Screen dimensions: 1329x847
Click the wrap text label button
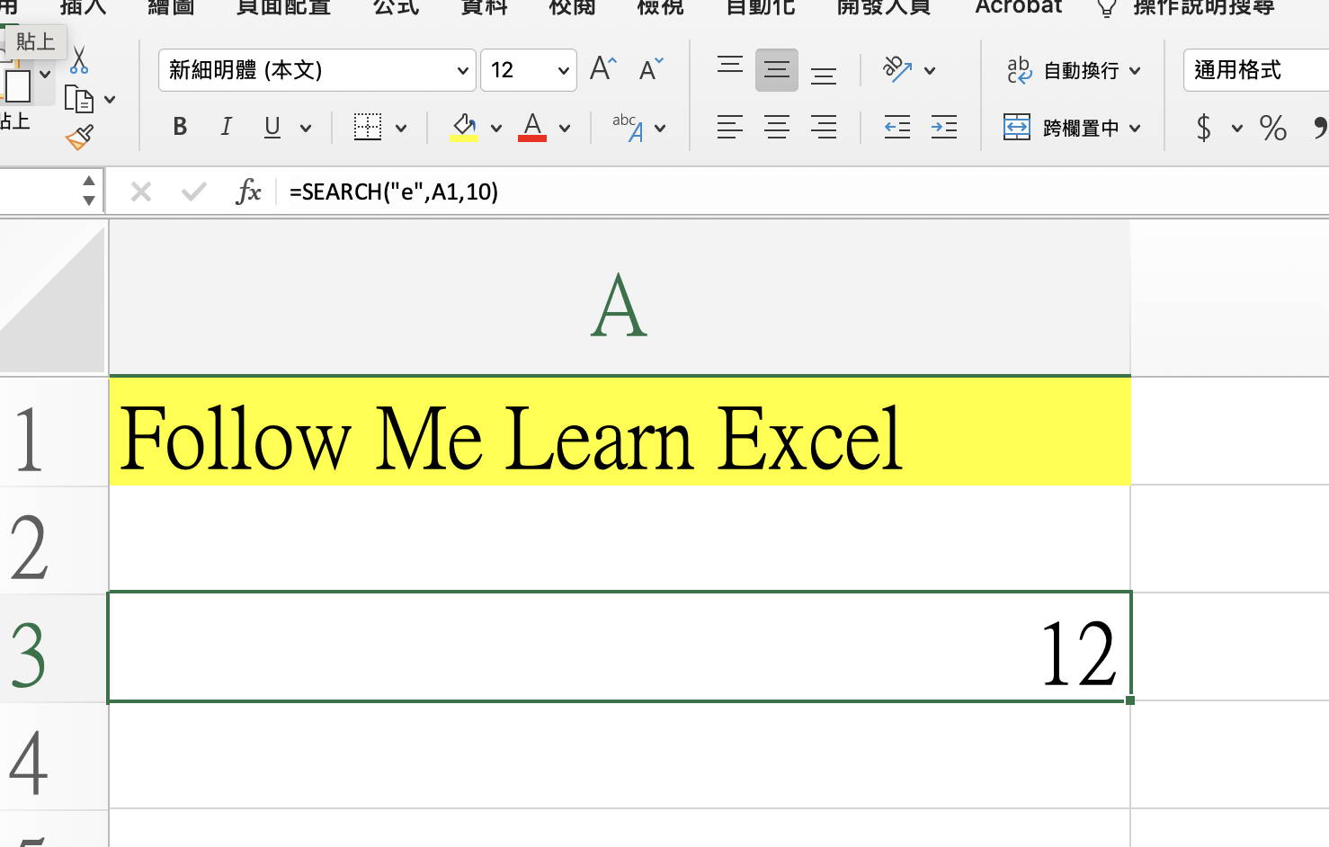(1081, 70)
